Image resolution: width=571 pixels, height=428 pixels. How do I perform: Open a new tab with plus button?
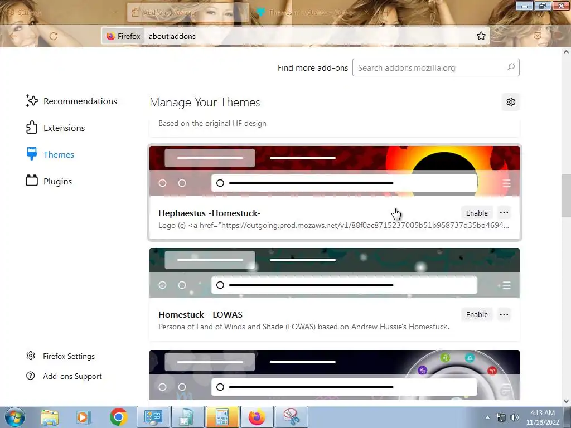click(x=386, y=13)
